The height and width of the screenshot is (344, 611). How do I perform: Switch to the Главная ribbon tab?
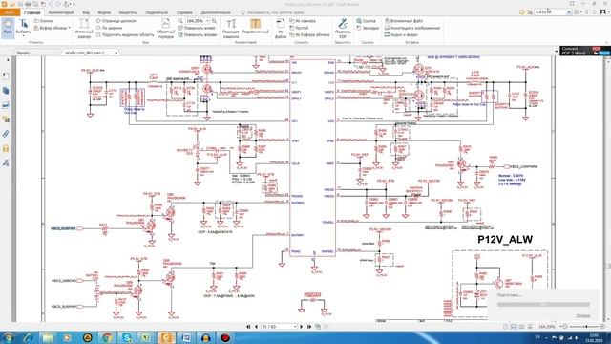(32, 12)
